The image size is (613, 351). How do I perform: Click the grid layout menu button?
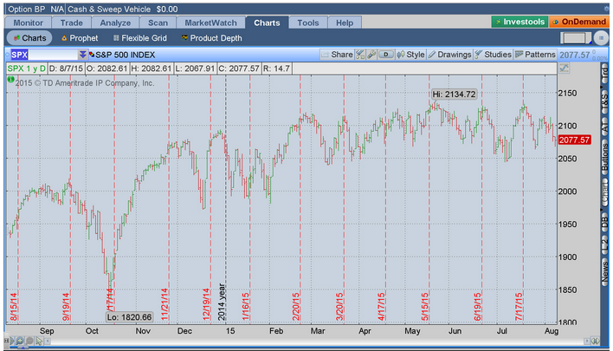[601, 38]
